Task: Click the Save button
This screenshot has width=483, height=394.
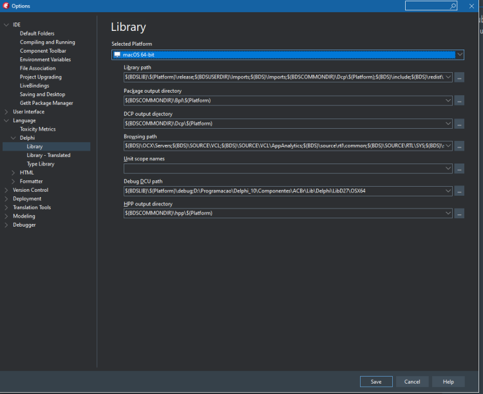Action: (376, 382)
